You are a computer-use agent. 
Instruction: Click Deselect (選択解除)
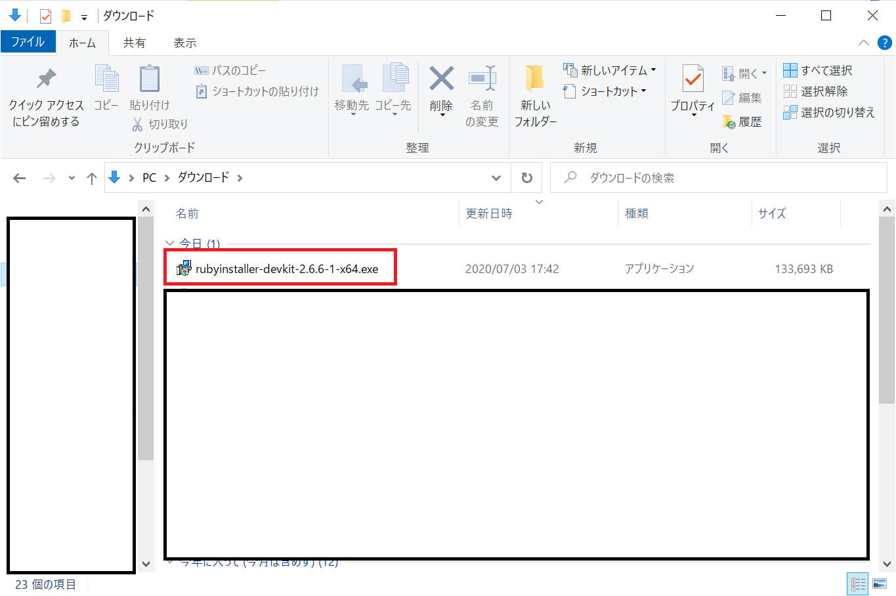pos(816,91)
